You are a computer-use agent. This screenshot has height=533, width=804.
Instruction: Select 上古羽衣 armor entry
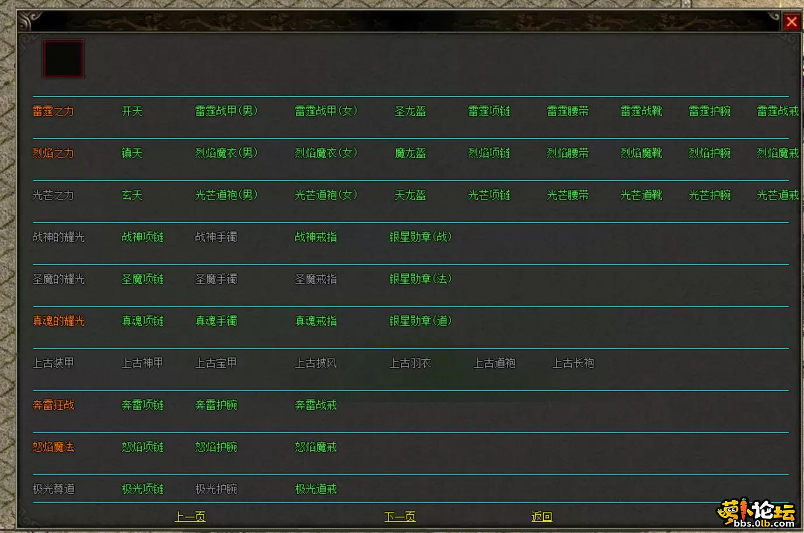pos(410,363)
